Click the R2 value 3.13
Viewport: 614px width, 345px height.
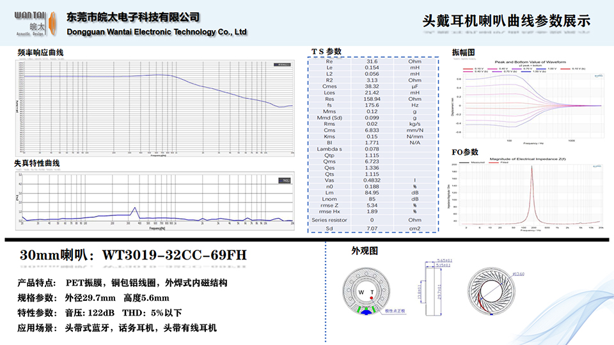[x=372, y=80]
